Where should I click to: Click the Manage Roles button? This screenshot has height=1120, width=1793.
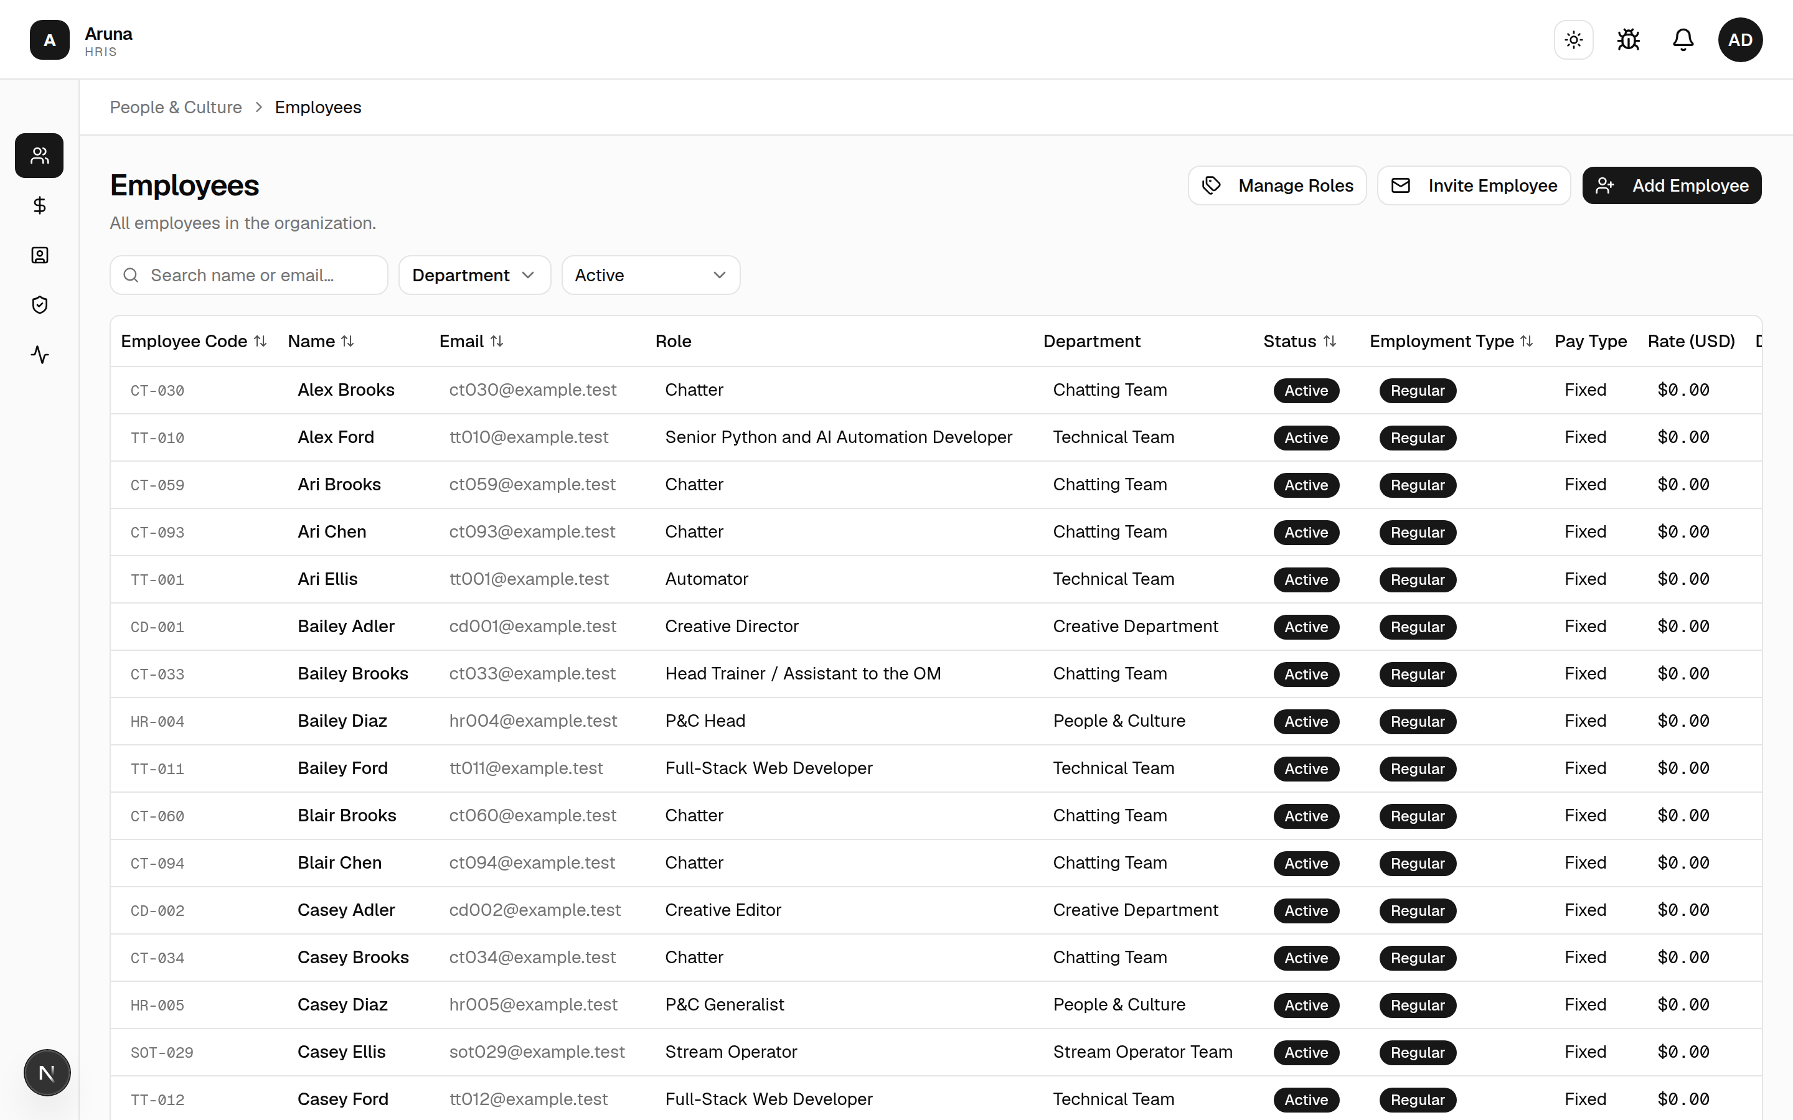(1278, 186)
